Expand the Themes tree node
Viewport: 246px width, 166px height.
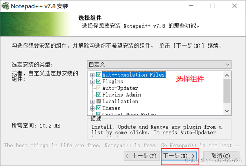click(x=92, y=108)
